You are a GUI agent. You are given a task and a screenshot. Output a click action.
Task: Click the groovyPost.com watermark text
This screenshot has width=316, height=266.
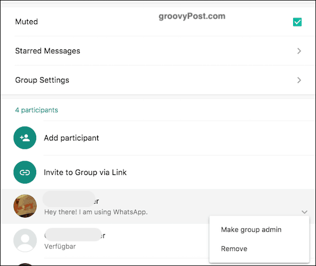pyautogui.click(x=192, y=16)
